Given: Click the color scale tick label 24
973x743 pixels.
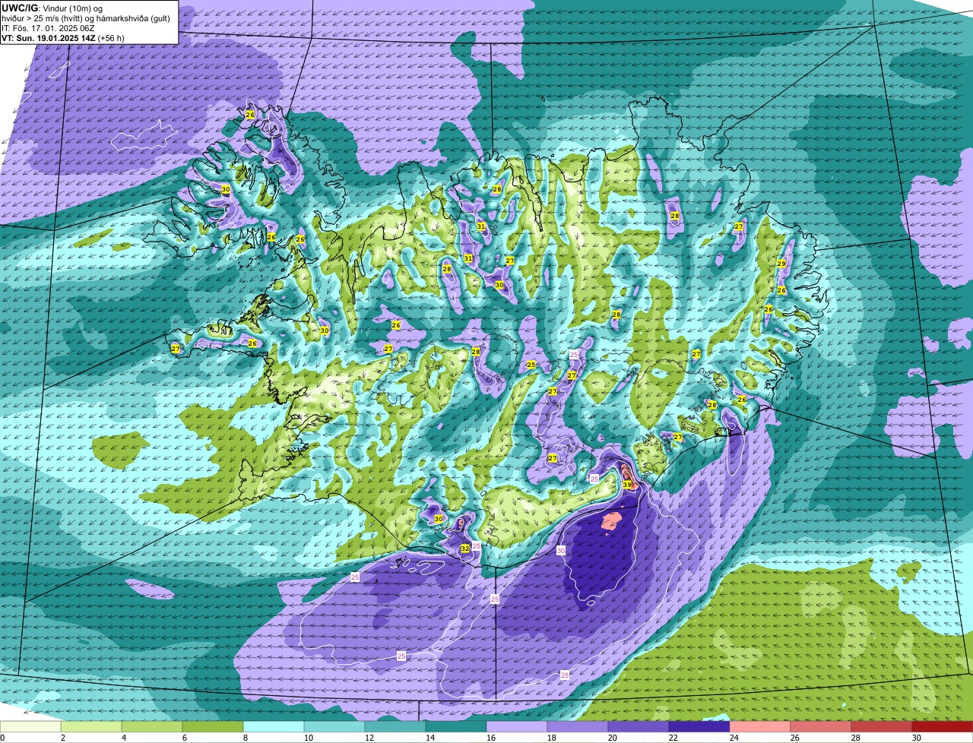Looking at the screenshot, I should pyautogui.click(x=734, y=738).
